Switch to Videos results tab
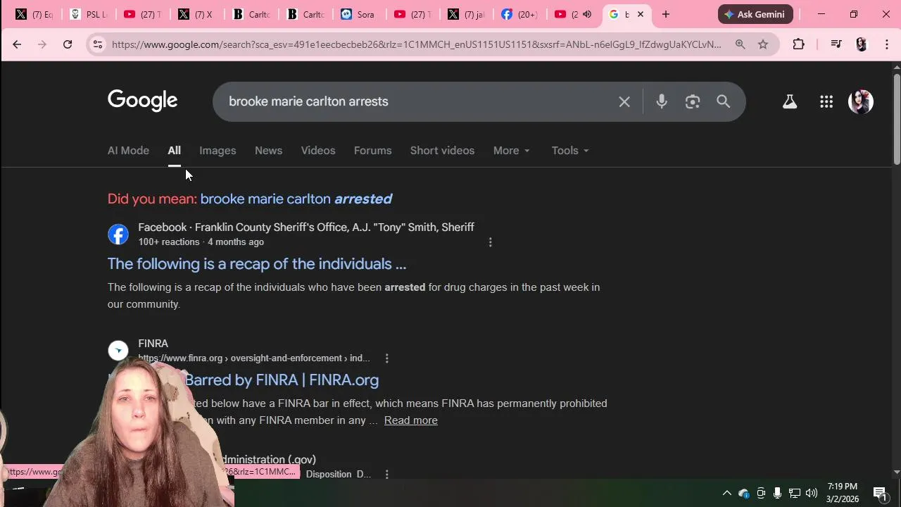This screenshot has height=507, width=901. click(x=318, y=151)
